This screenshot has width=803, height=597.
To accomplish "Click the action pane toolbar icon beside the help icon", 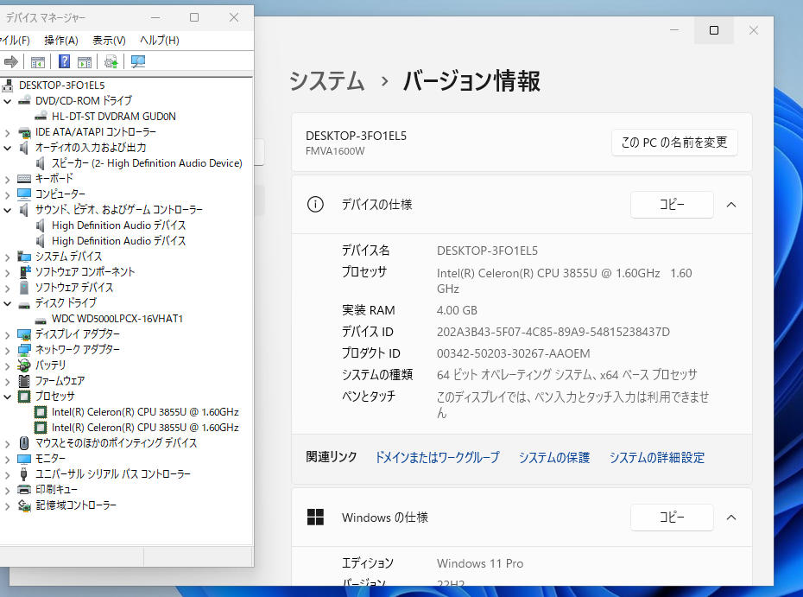I will tap(85, 62).
